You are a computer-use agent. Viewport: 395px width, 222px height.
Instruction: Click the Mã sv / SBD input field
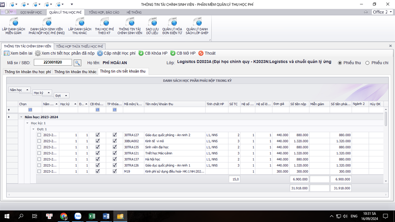click(x=53, y=62)
